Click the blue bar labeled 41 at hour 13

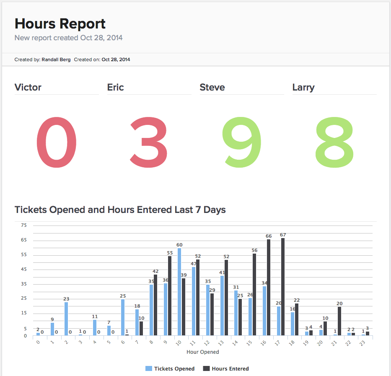click(222, 306)
